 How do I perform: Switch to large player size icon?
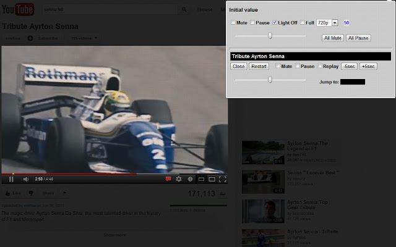[212, 179]
